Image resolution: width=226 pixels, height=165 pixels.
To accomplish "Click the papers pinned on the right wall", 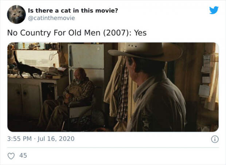I will (x=205, y=76).
